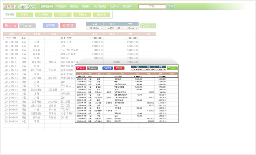This screenshot has width=256, height=155.
Task: Go to the 엑셀차트 menu
Action: click(86, 6)
